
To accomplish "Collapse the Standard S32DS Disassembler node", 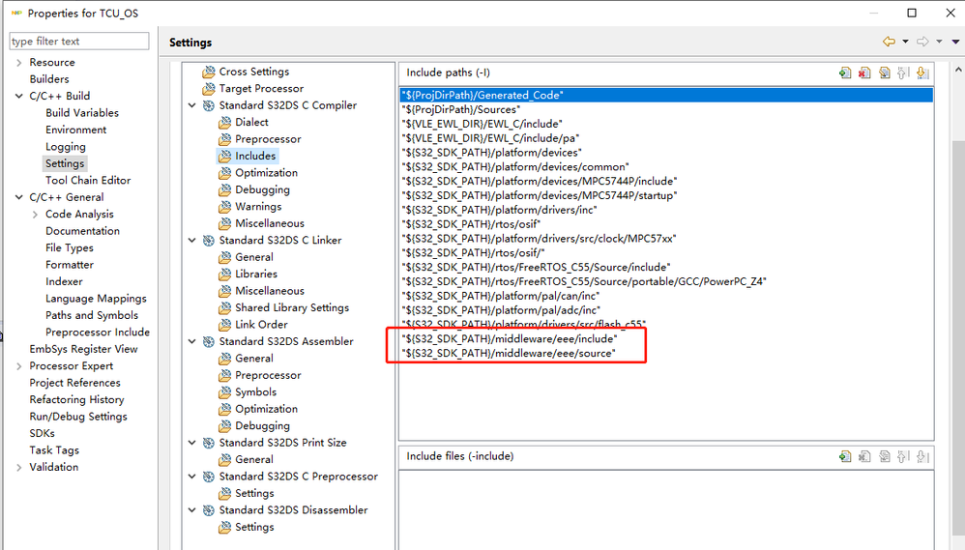I will (x=192, y=510).
